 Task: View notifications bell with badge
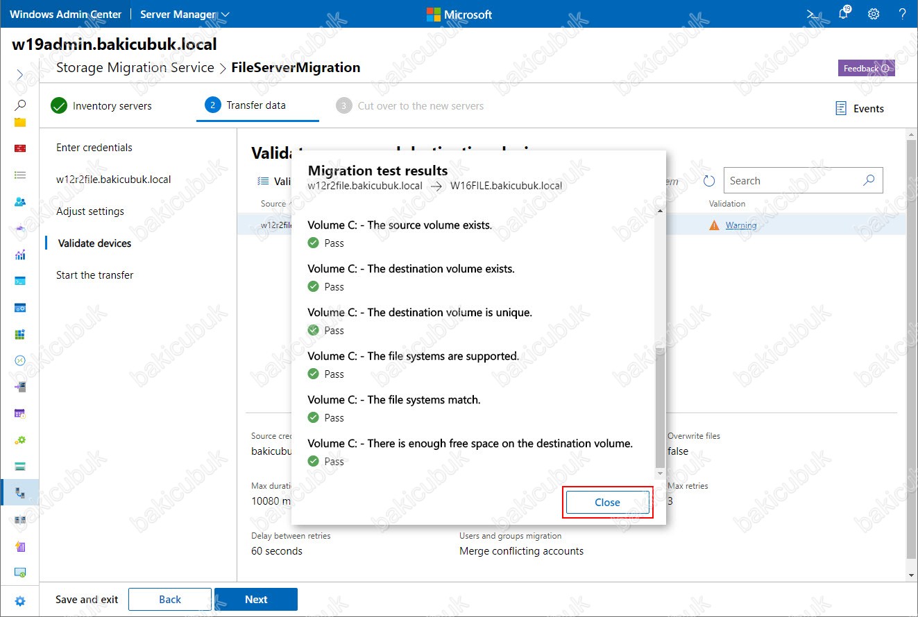point(844,13)
